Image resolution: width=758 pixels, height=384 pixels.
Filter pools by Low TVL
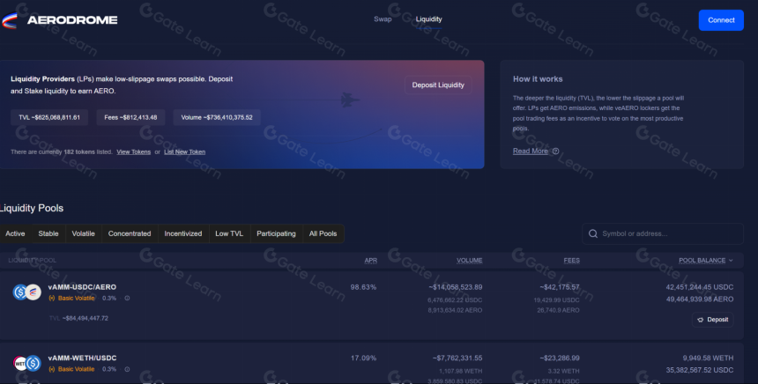click(x=229, y=233)
